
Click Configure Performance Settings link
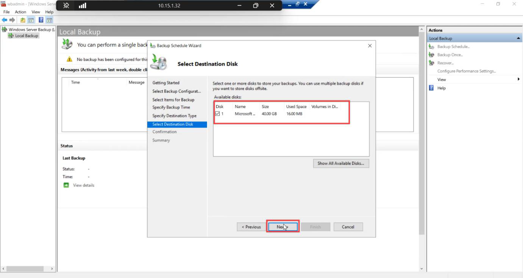pos(467,71)
